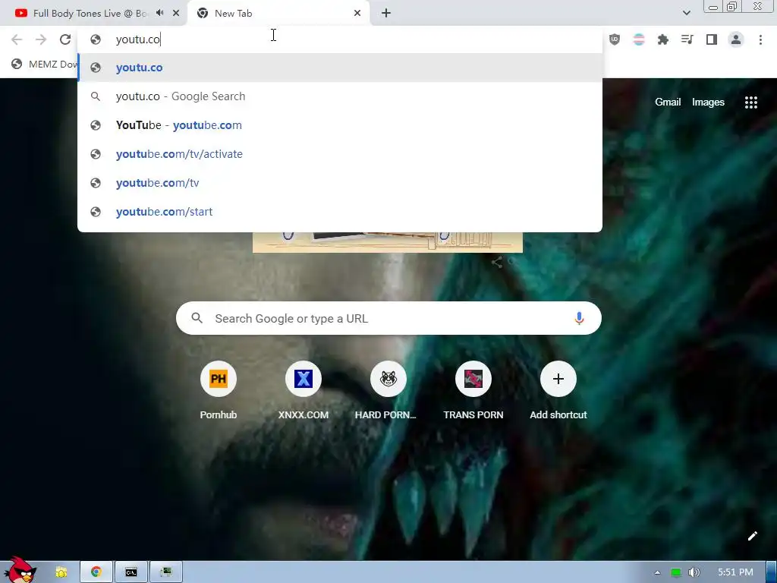
Task: Open the striped flag extension icon
Action: pos(639,39)
